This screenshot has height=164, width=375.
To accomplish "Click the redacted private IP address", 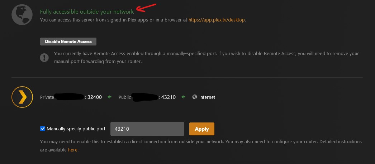I will pos(70,97).
